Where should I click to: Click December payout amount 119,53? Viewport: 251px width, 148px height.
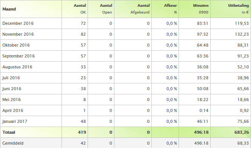[242, 23]
